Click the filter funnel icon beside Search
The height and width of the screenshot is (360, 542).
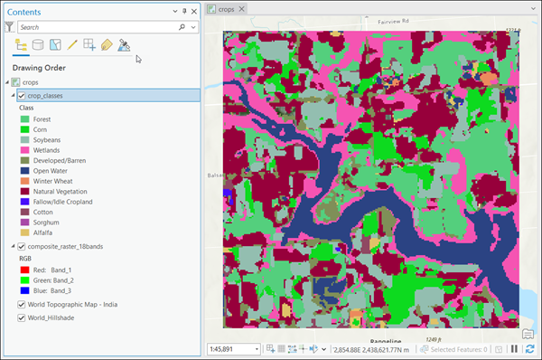point(9,26)
